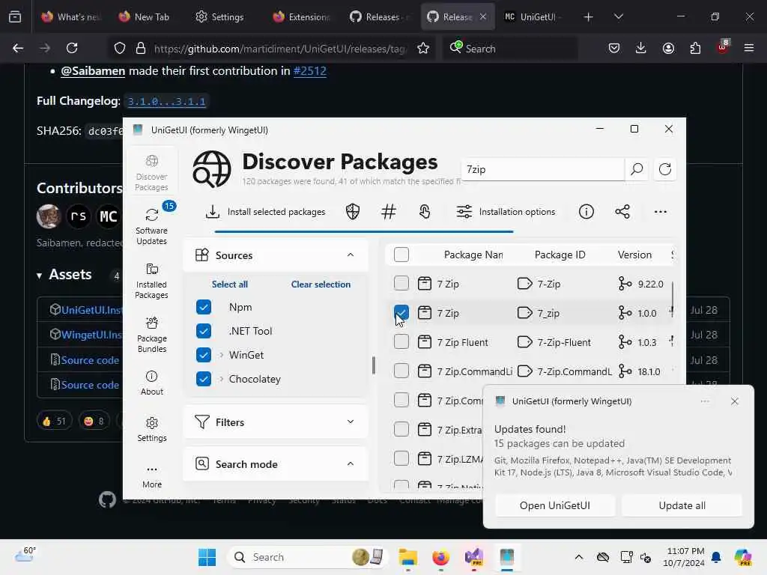Viewport: 767px width, 575px height.
Task: Expand Chocolatey source sub-items
Action: (221, 379)
